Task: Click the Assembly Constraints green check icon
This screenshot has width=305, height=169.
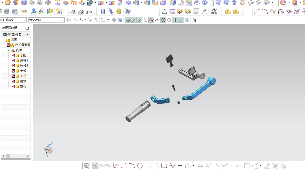Action: tap(33, 11)
